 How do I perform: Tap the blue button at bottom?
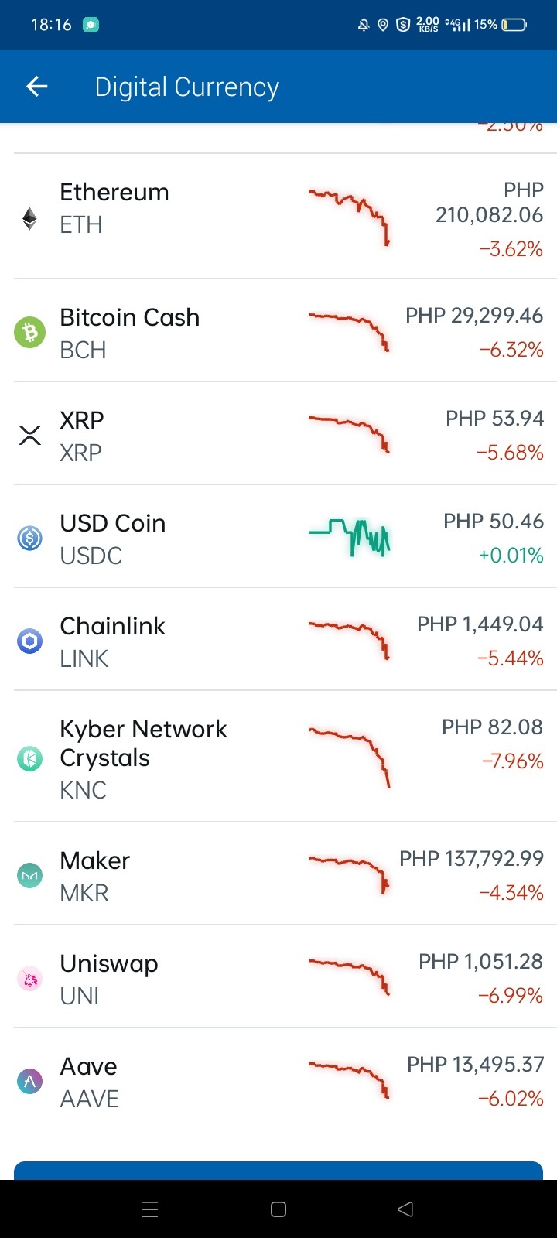pyautogui.click(x=278, y=1171)
